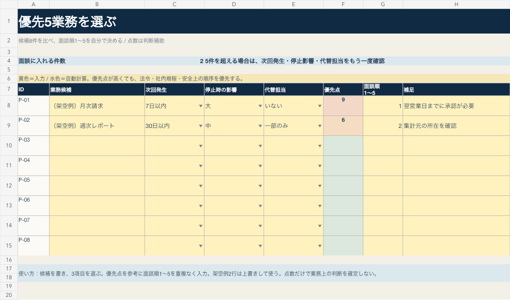Screen dimensions: 510x300
Task: Click empty 補足 input cell for P-05
Action: pyautogui.click(x=456, y=185)
